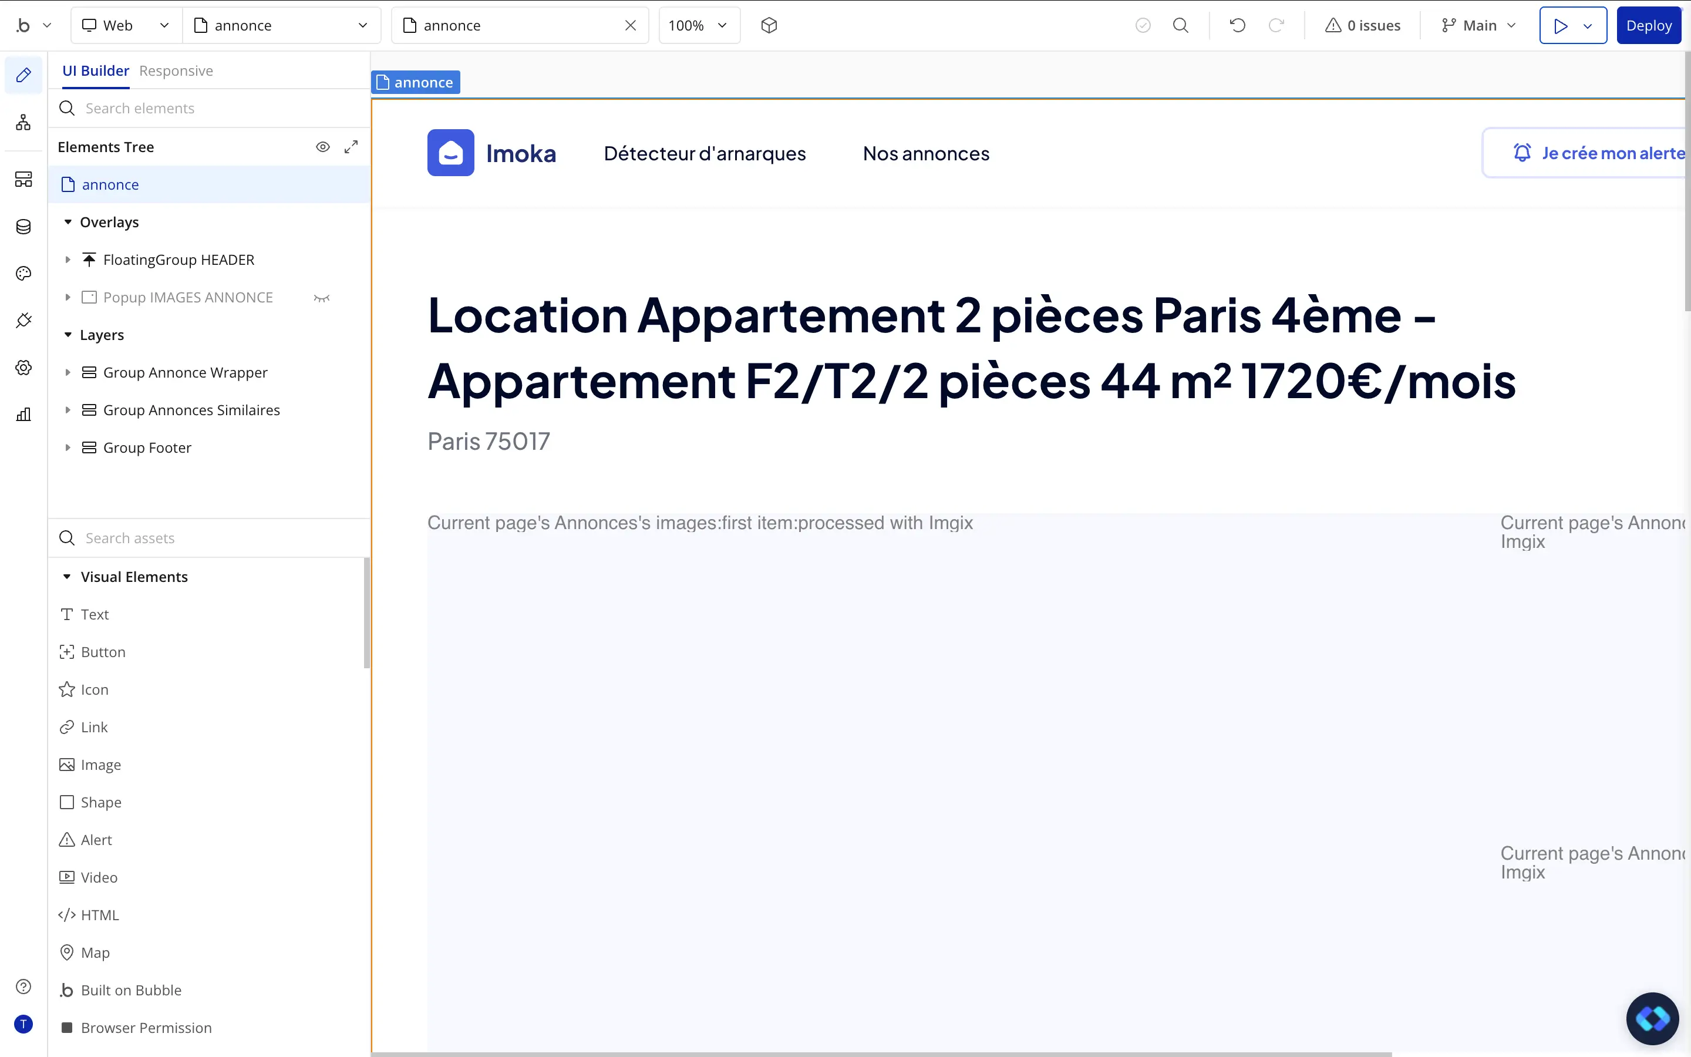1691x1057 pixels.
Task: Click the undo arrow in top bar
Action: point(1237,26)
